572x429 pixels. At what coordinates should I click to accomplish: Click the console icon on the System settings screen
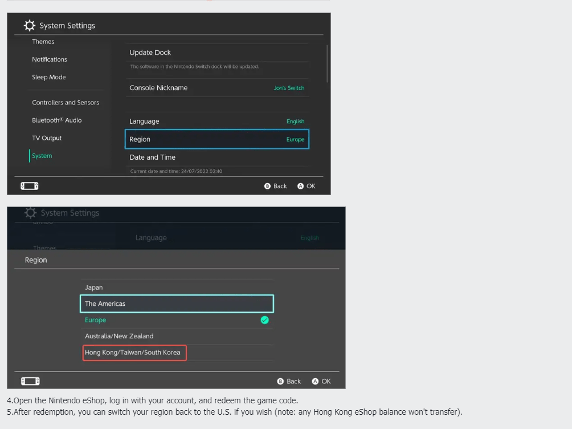pos(30,186)
